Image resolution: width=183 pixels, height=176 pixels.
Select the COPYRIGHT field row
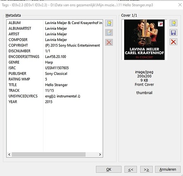[55, 45]
